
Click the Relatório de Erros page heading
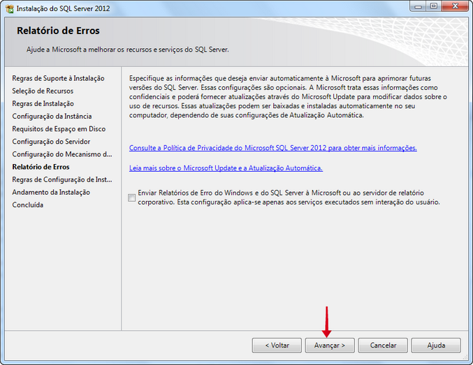point(58,31)
